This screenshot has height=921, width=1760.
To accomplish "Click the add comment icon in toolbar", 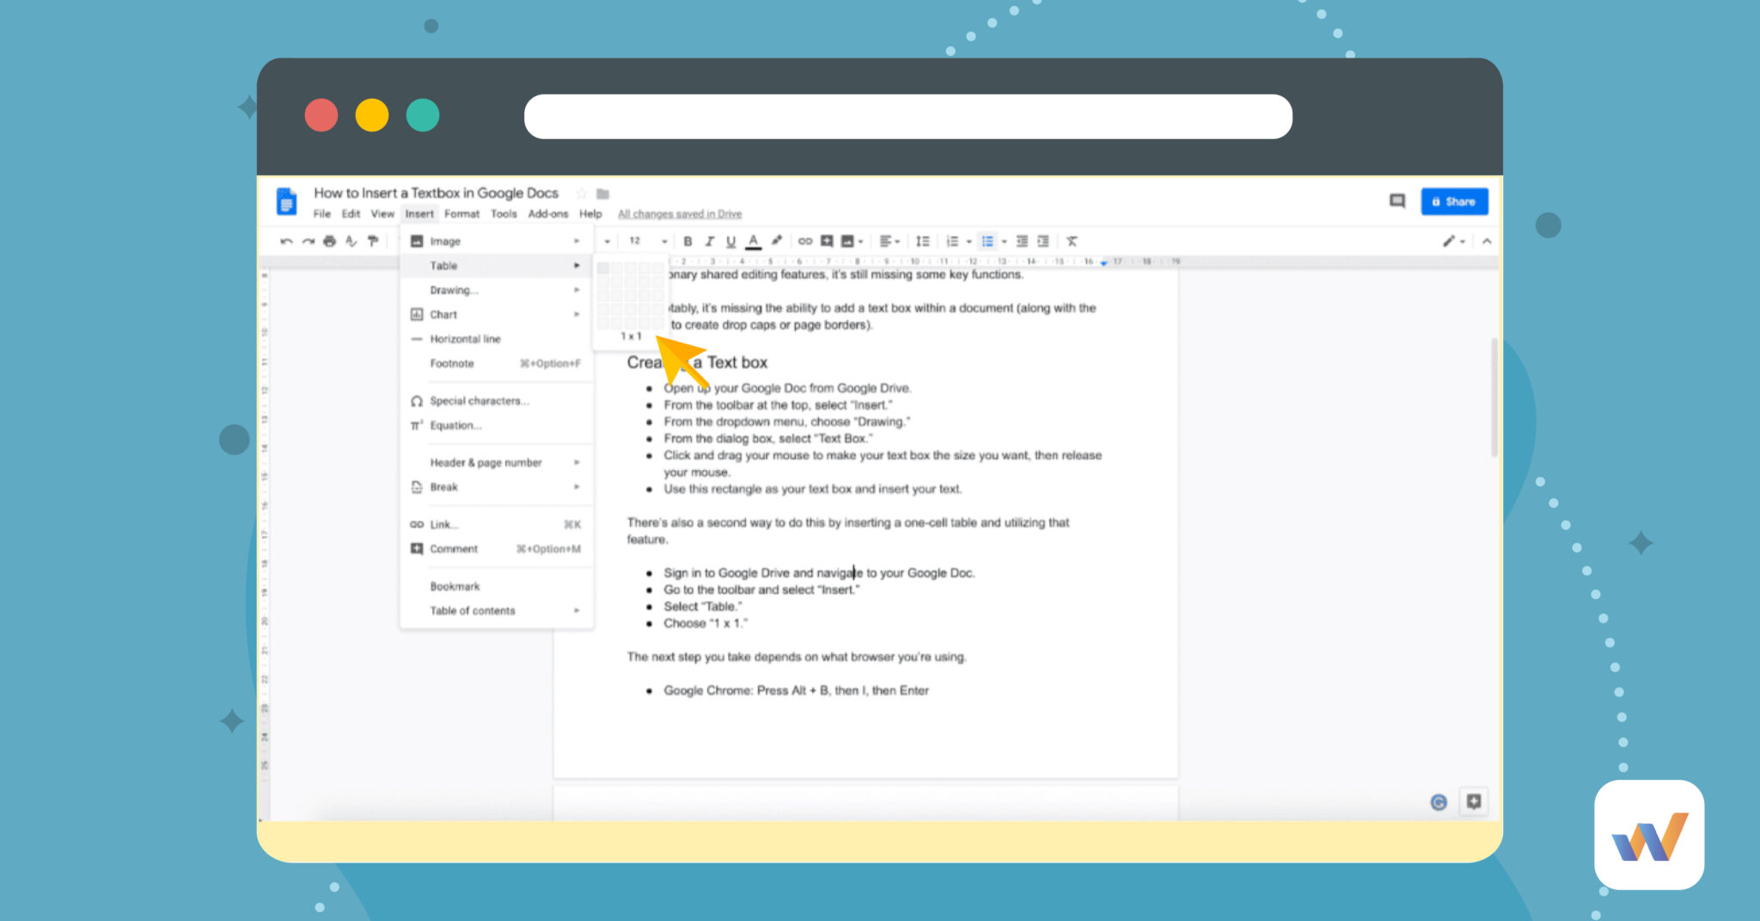I will 827,241.
